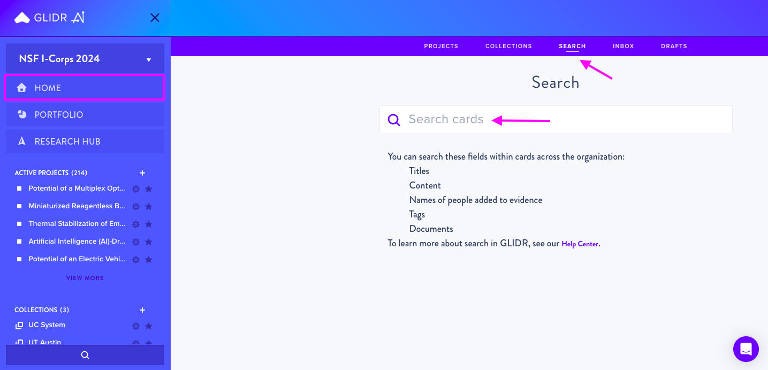Click the sidebar bottom search magnifier button
This screenshot has width=768, height=370.
(85, 355)
